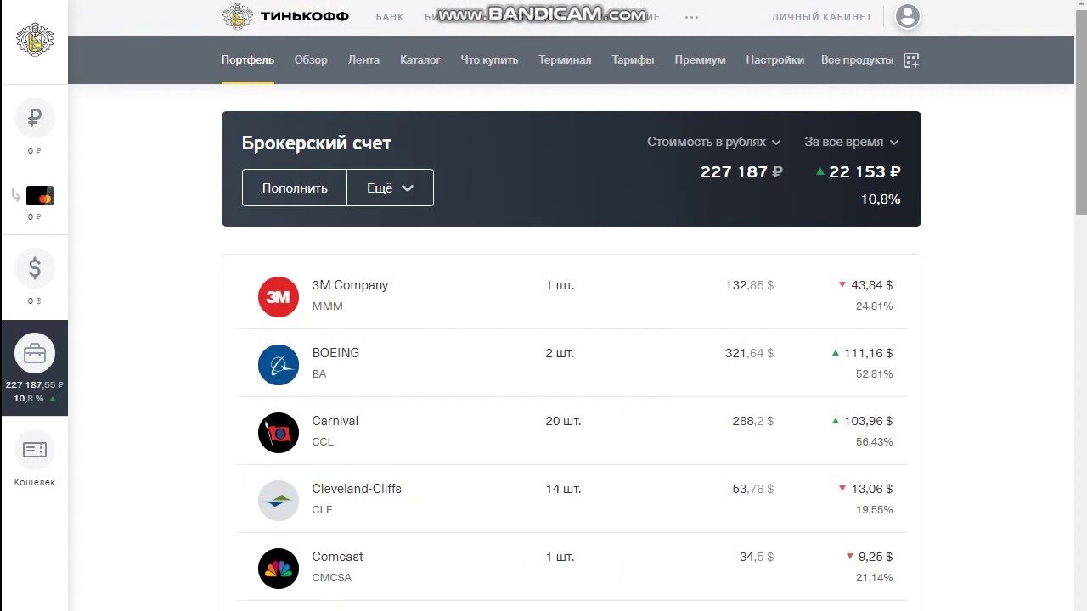Click the Boeing stock logo

coord(279,365)
